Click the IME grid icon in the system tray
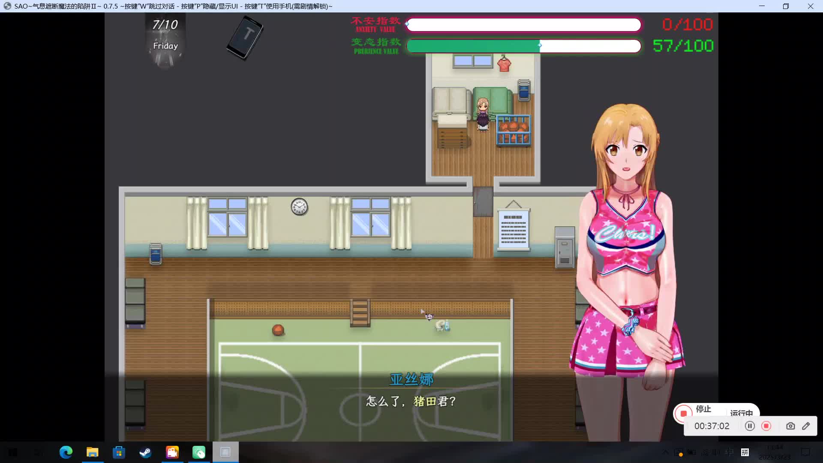 (x=745, y=452)
